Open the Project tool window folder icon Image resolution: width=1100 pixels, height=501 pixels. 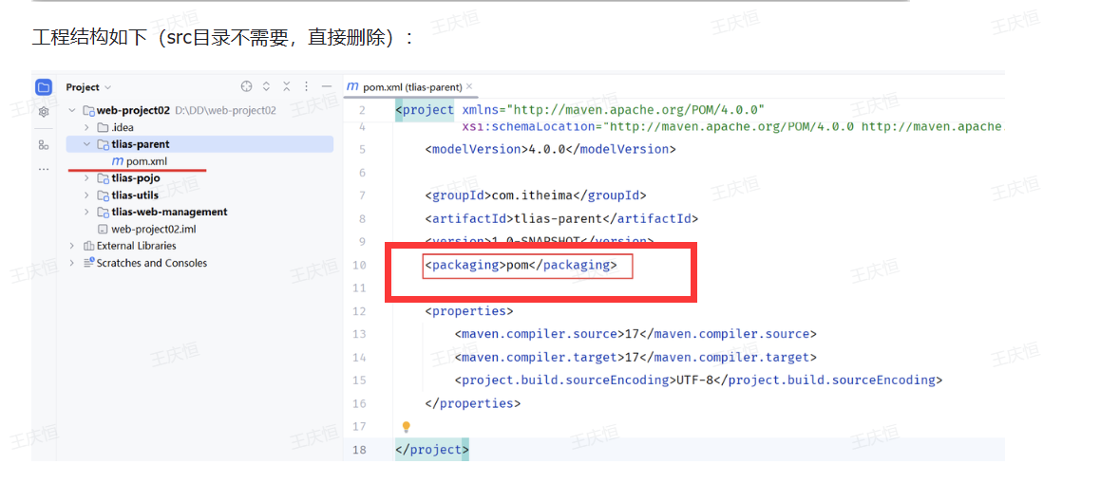click(44, 87)
